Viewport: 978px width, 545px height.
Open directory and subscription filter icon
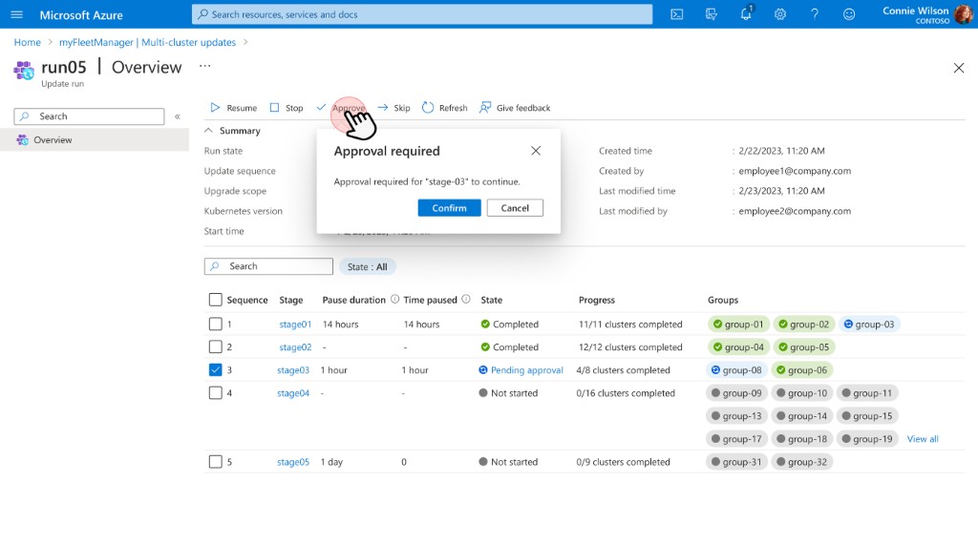tap(711, 14)
